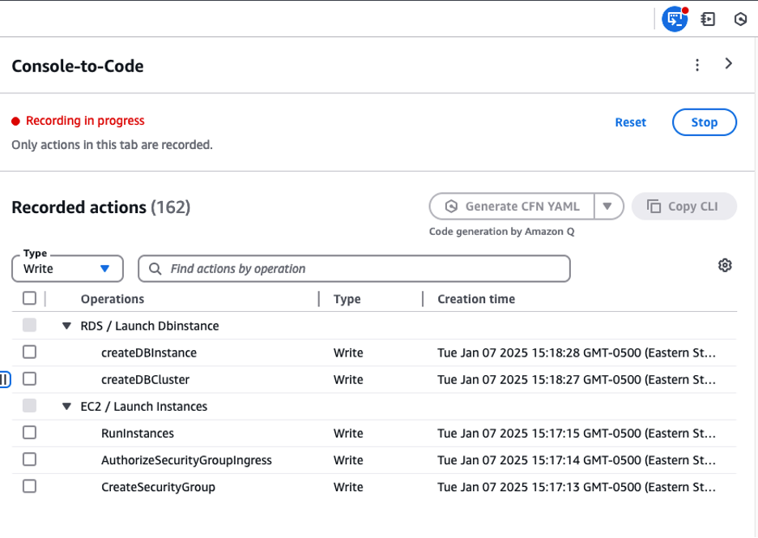The width and height of the screenshot is (758, 538).
Task: Collapse the Console-to-Code panel with the chevron
Action: [x=728, y=63]
